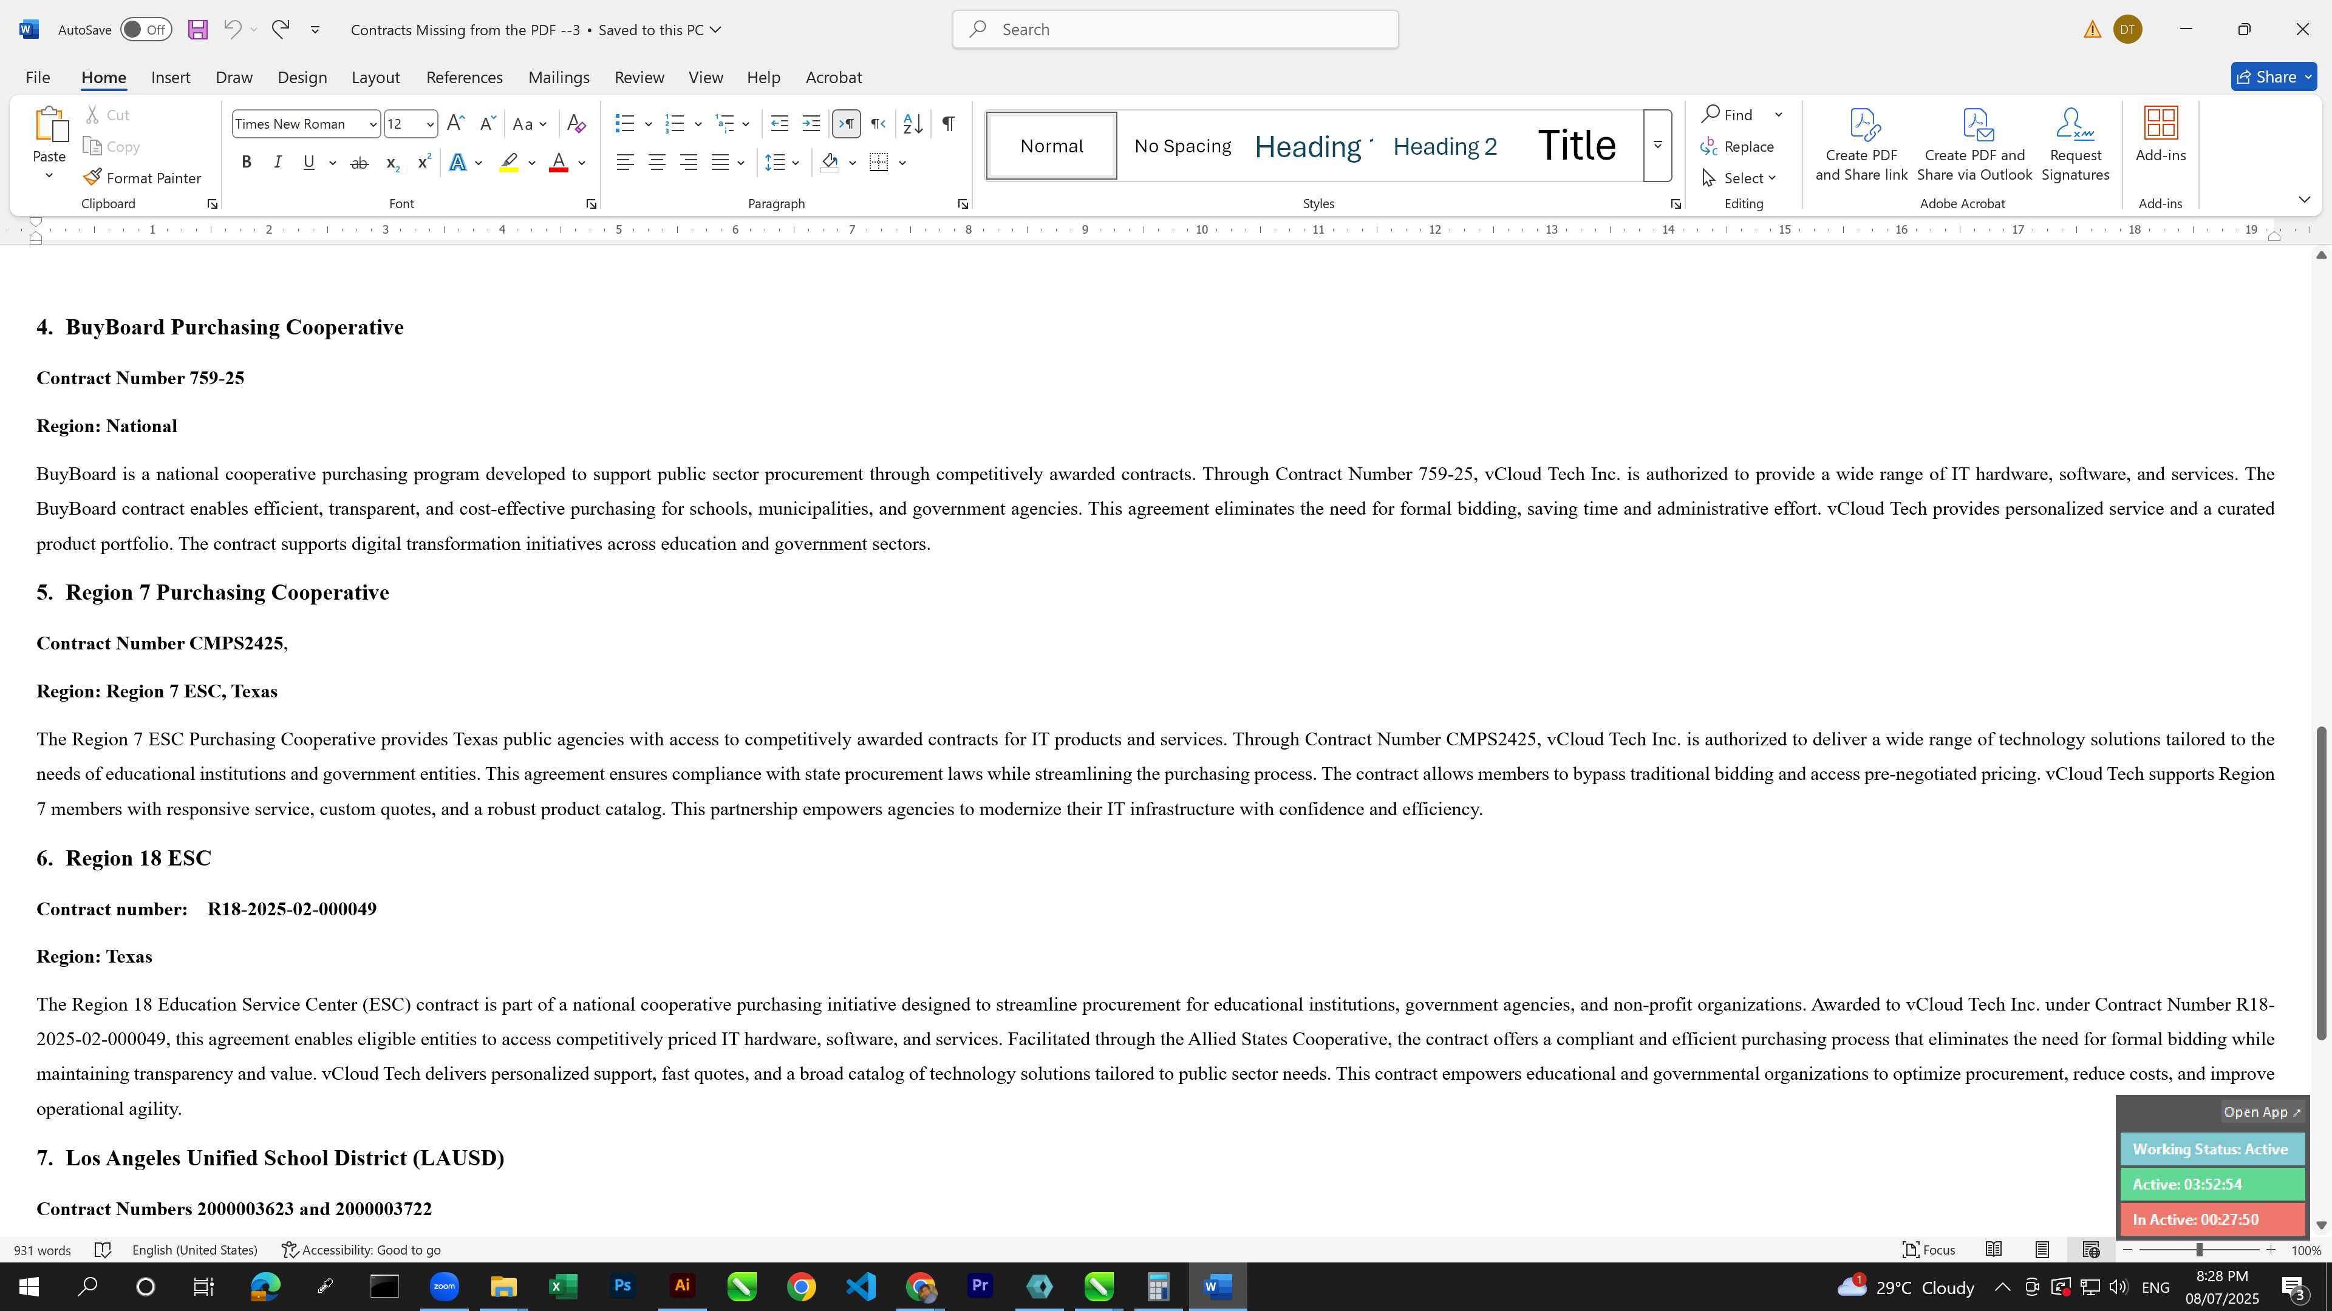Switch to the Layout tab
The height and width of the screenshot is (1311, 2332).
coord(375,78)
